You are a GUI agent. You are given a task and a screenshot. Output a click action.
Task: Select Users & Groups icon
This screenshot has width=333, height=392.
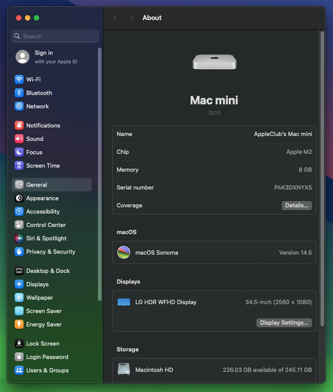pyautogui.click(x=19, y=370)
